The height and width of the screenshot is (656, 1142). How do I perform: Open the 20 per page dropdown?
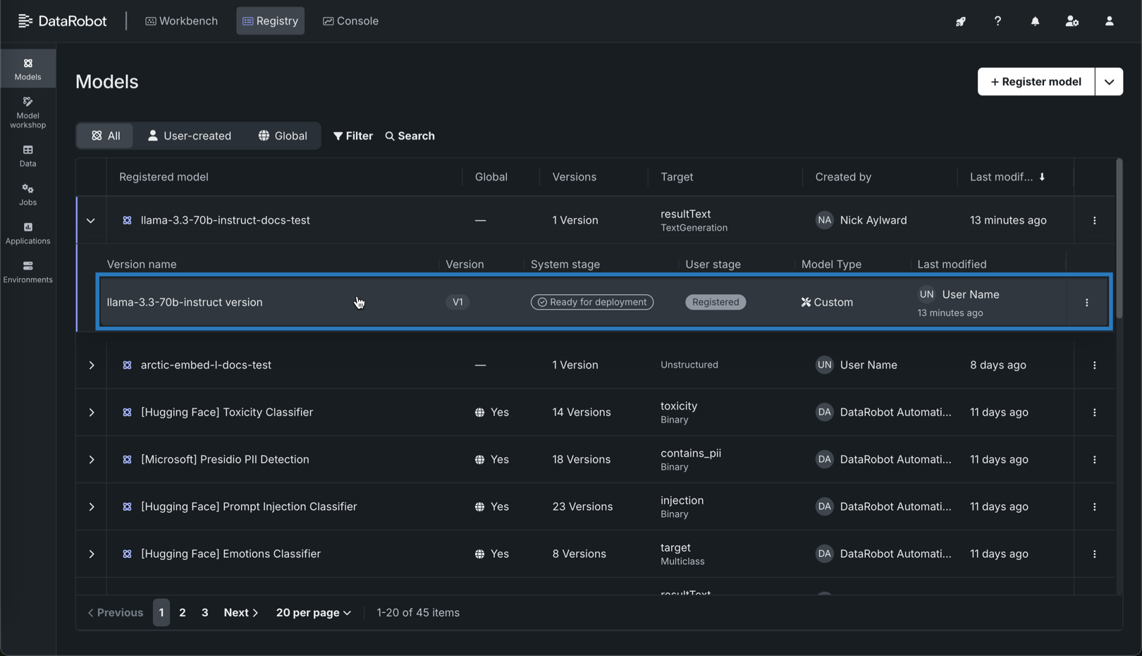313,613
